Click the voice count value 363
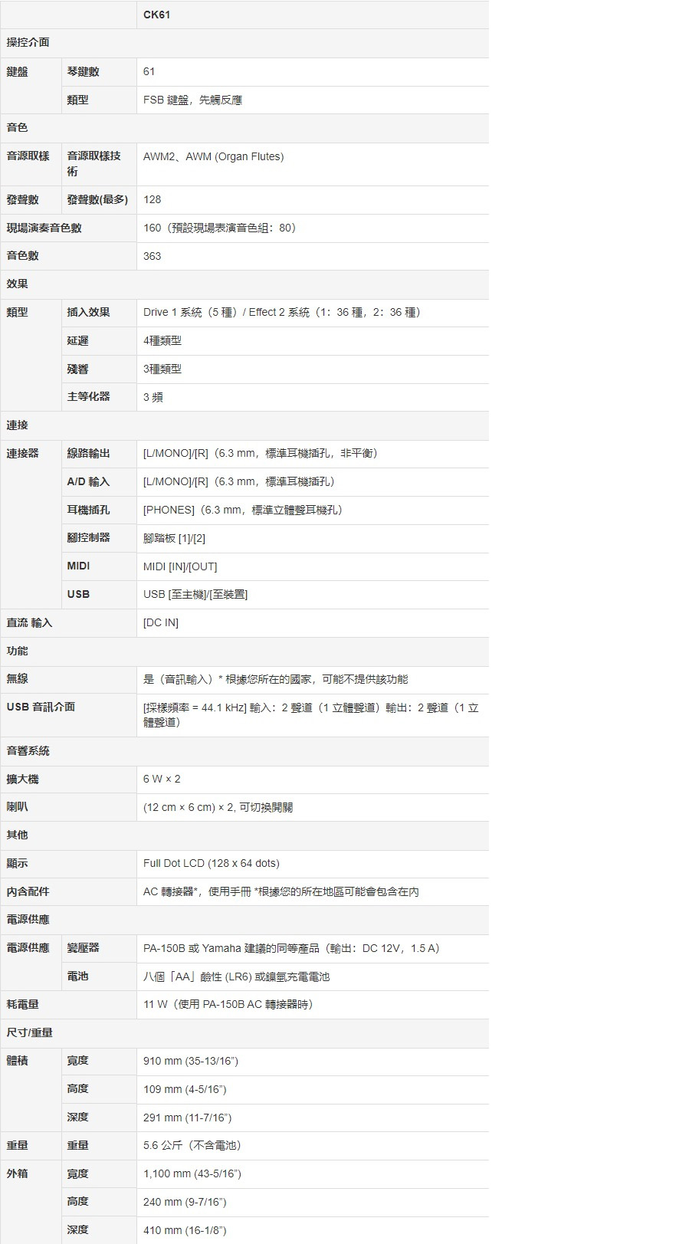The width and height of the screenshot is (679, 1244). click(x=153, y=256)
